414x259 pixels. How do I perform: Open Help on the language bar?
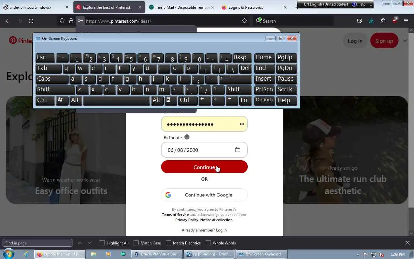pos(359,4)
